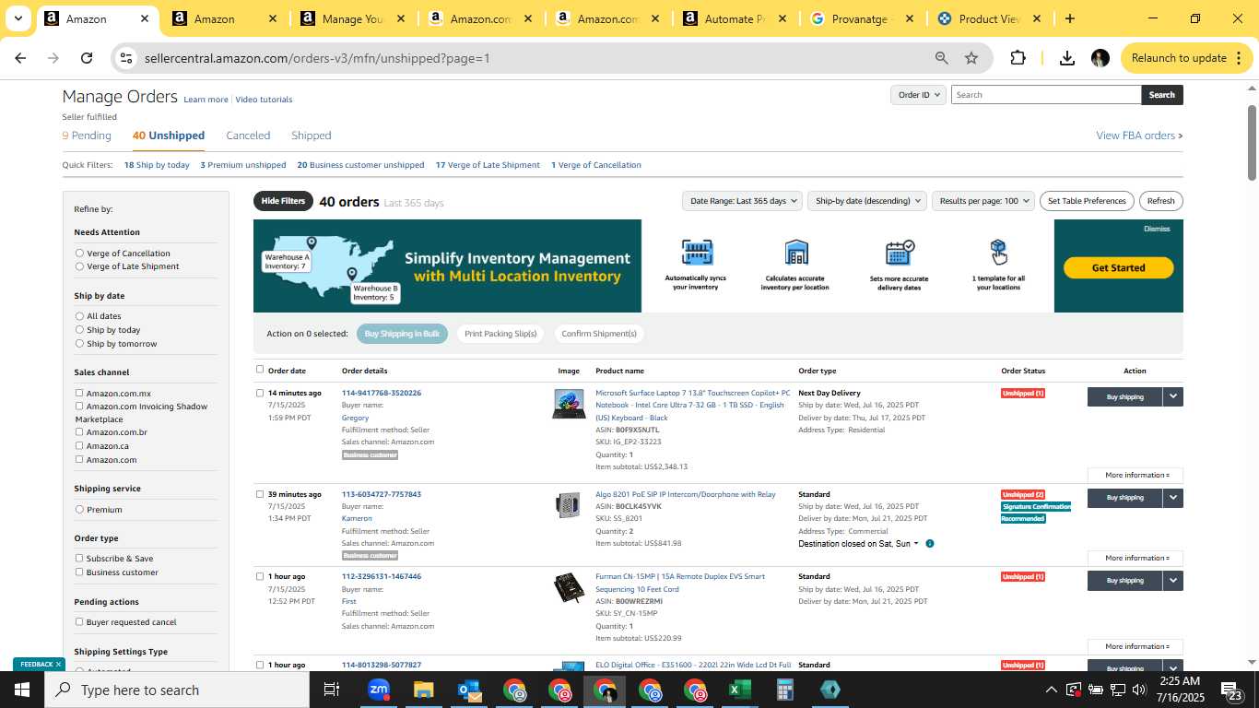Switch to the Manage You browser tab
1259x708 pixels.
coord(352,18)
